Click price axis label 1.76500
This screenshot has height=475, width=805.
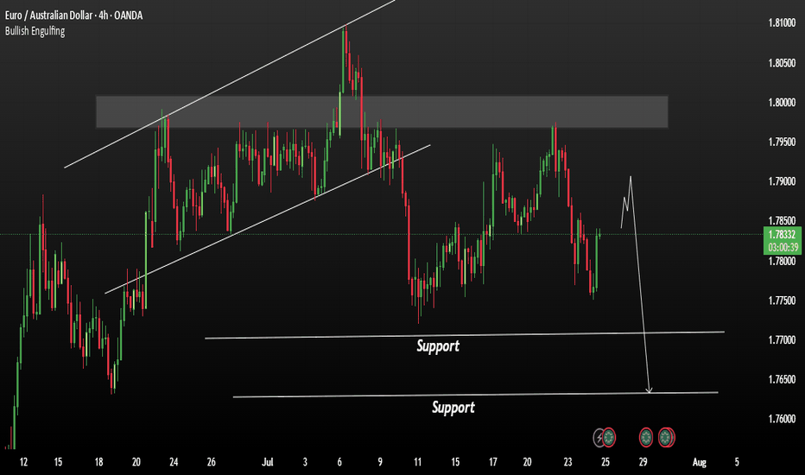pos(782,380)
